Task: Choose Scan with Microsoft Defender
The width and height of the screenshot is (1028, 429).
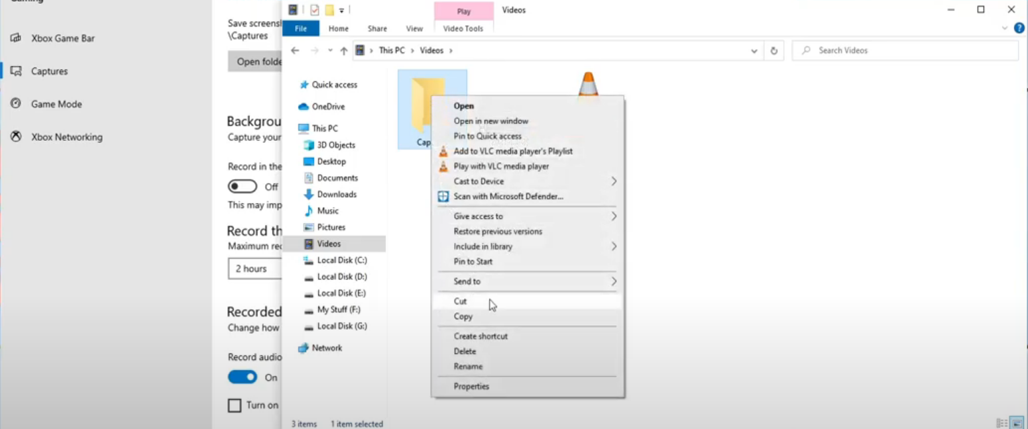Action: coord(528,197)
